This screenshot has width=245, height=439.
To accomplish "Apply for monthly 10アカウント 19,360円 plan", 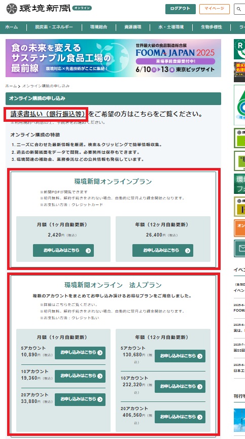I will click(x=80, y=376).
